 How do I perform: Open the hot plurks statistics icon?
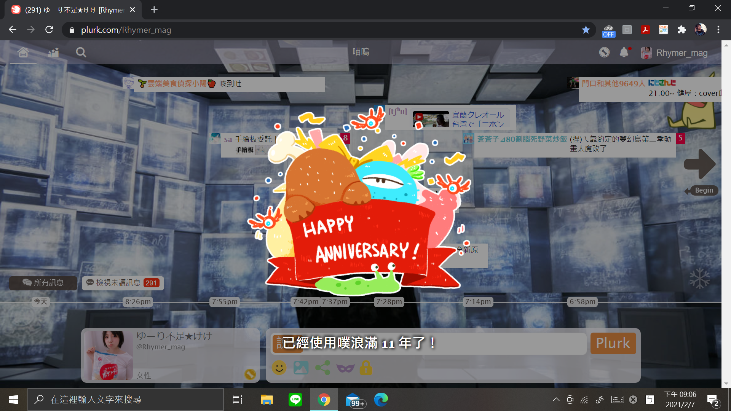tap(53, 53)
